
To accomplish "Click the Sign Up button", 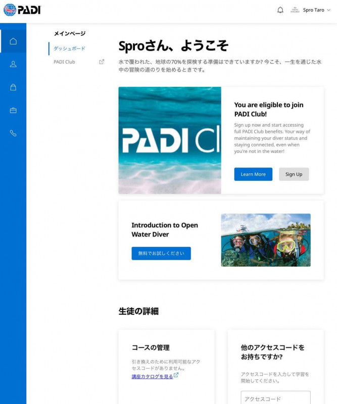I will tap(294, 174).
